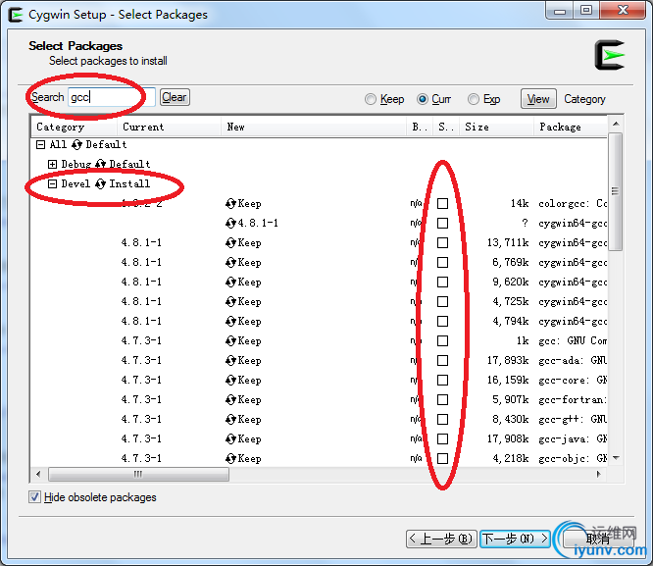Toggle Hide obsolete packages checkbox

34,496
